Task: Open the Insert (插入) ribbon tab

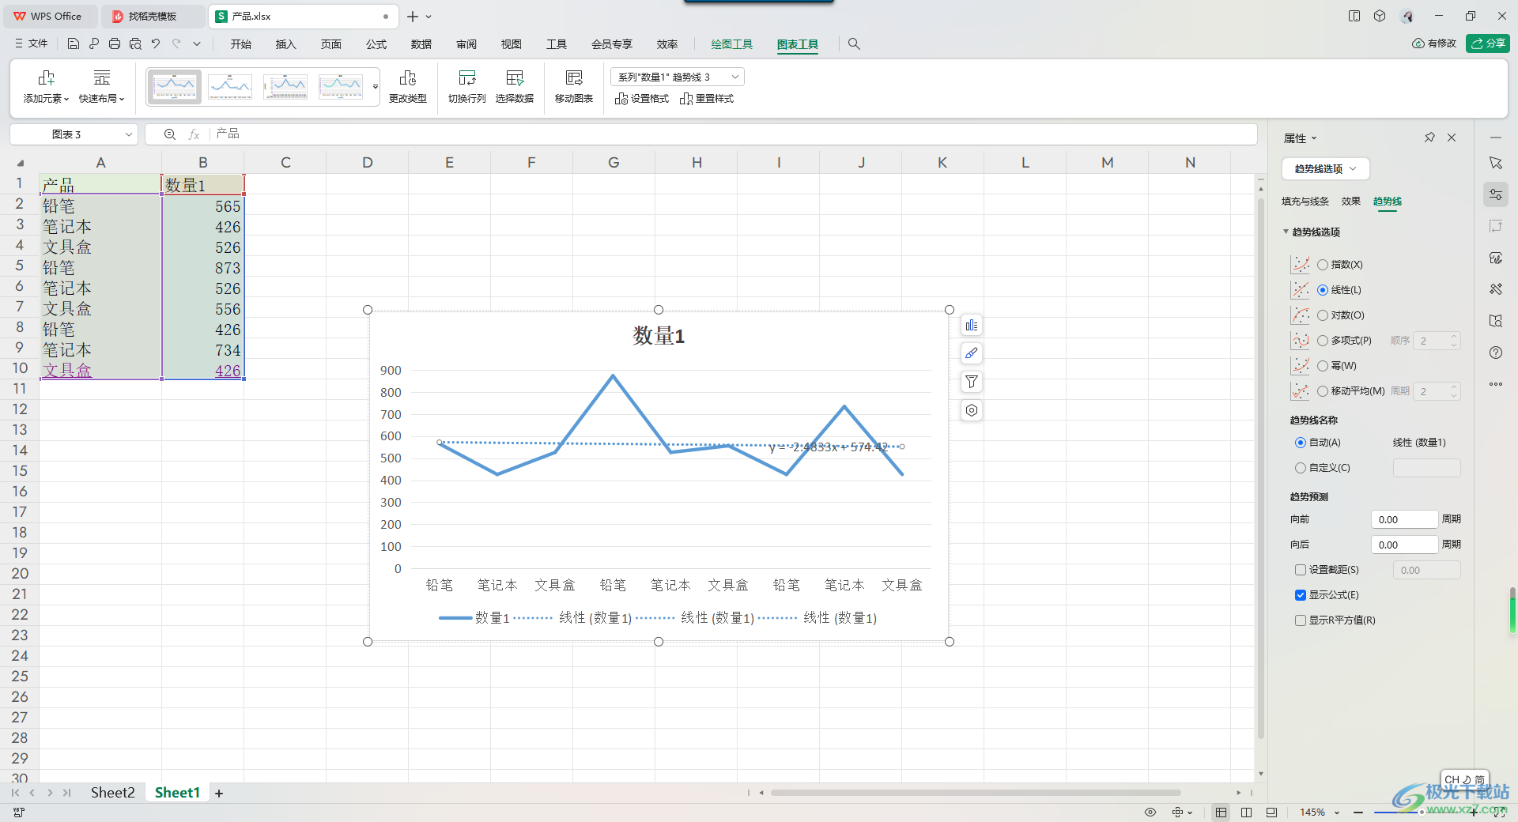Action: [x=285, y=44]
